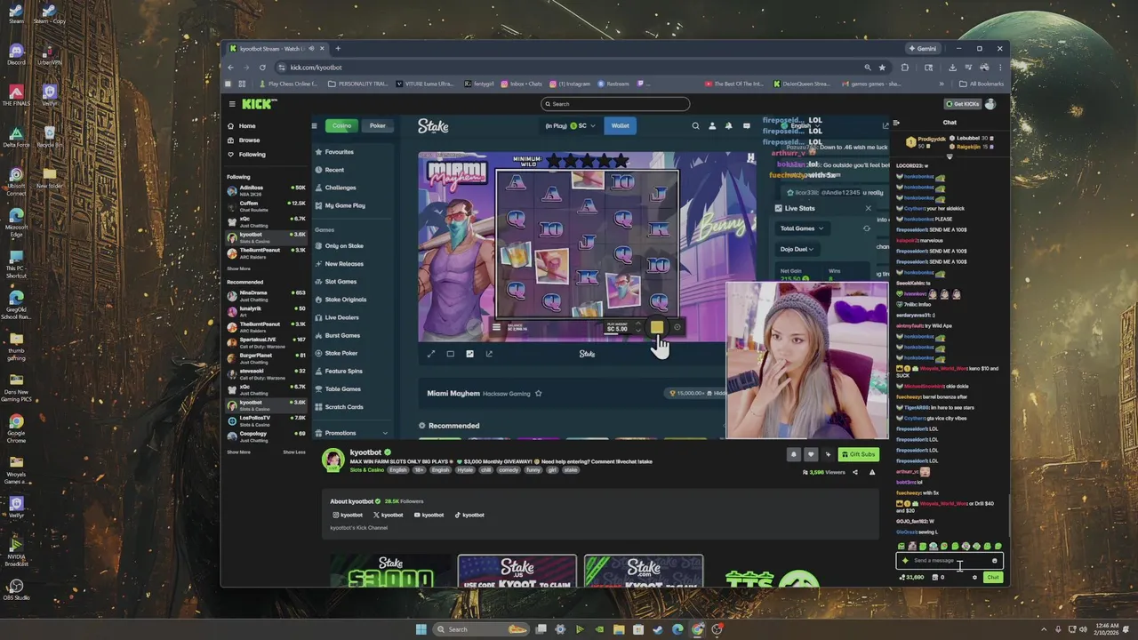This screenshot has height=640, width=1138.
Task: Toggle theatre mode icon under the game
Action: (451, 354)
